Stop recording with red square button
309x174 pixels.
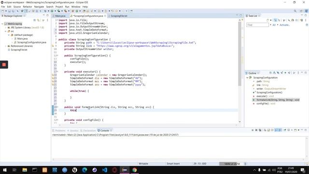4,64
